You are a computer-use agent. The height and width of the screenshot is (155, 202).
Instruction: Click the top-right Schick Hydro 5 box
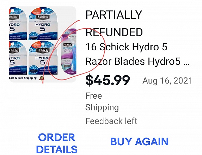43,23
